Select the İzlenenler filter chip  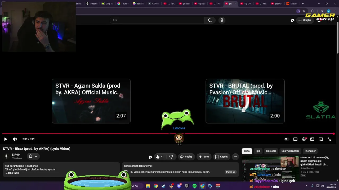pos(310,151)
